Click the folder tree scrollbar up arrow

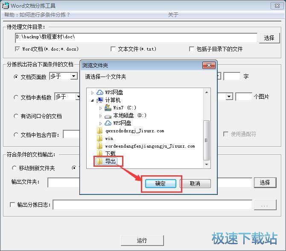pos(207,92)
